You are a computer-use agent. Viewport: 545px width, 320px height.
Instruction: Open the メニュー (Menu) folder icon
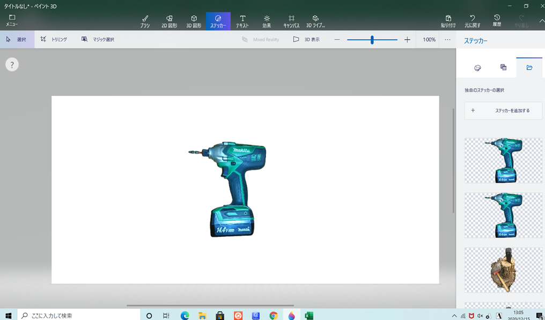click(12, 20)
